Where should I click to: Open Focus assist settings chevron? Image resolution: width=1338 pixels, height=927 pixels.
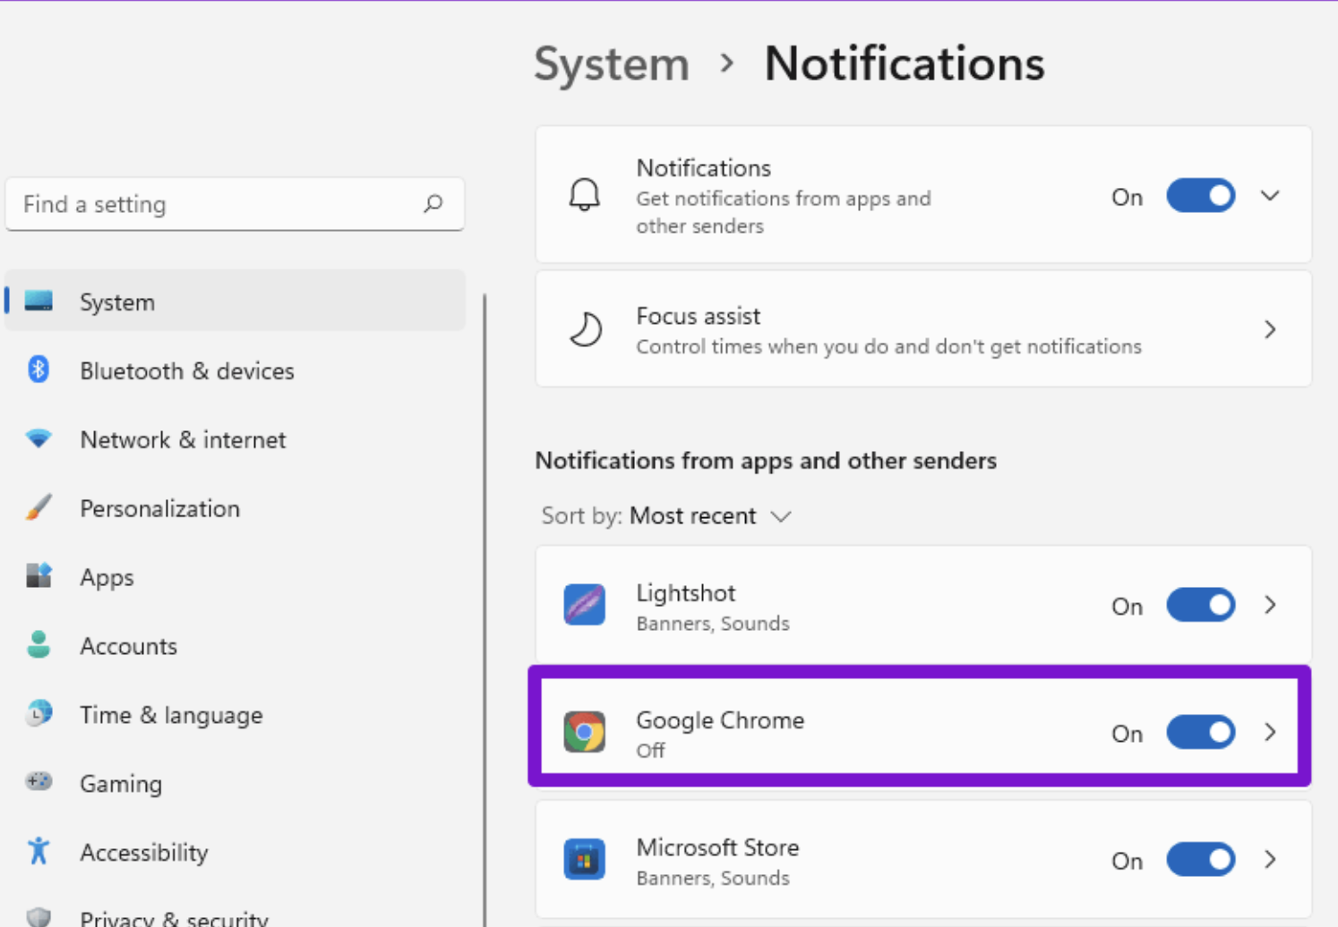pos(1270,329)
